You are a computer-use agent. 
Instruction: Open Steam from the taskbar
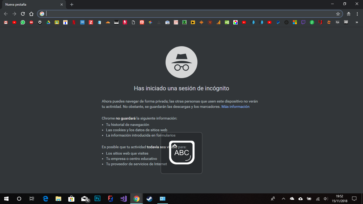coord(150,199)
